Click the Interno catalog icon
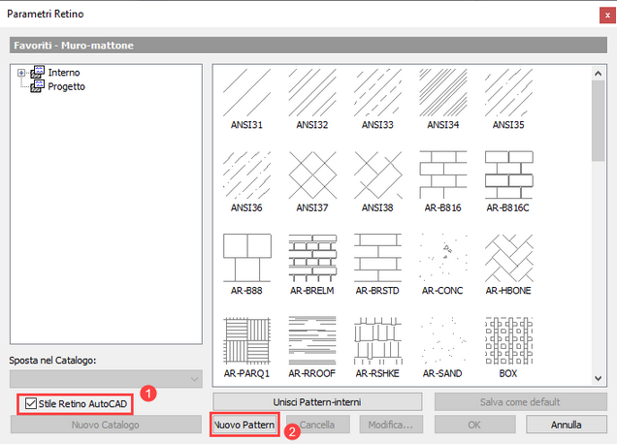617x444 pixels. (x=38, y=72)
